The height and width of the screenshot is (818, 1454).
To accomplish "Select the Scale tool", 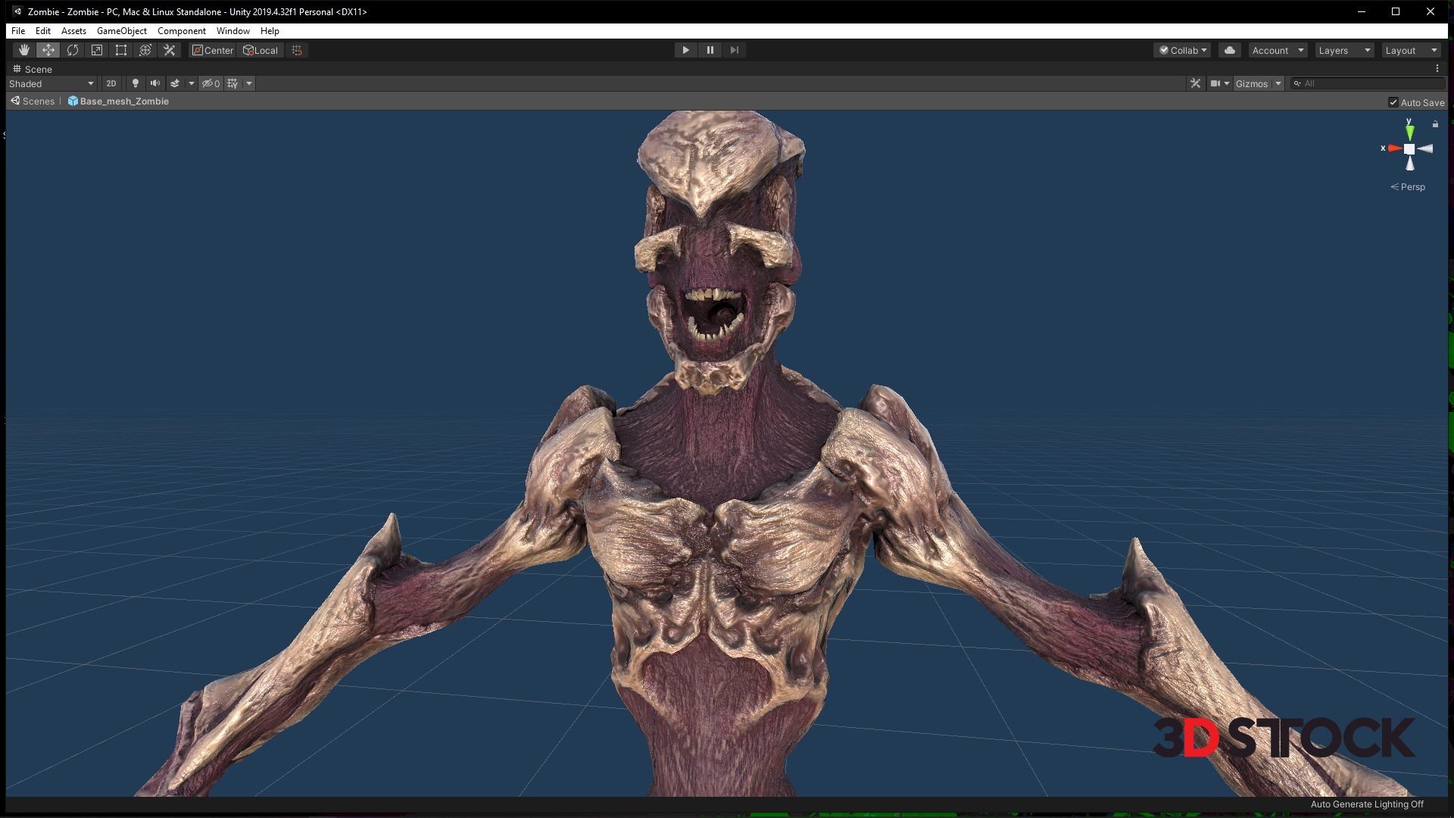I will 97,50.
